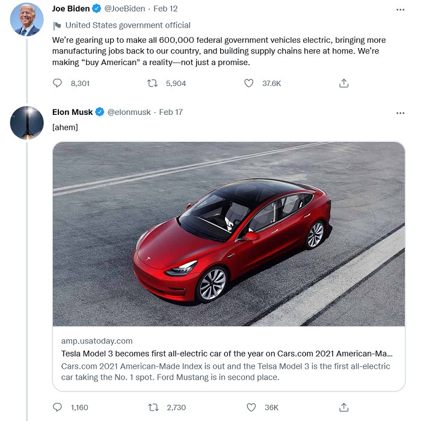Reply to Elon Musk's [ahem] tweet
Screen dimensions: 421x421
click(58, 407)
